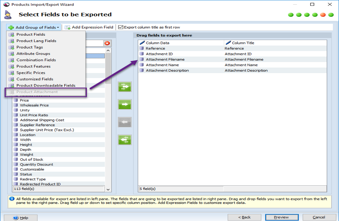This screenshot has width=339, height=221.
Task: Open Help
Action: pos(21,218)
